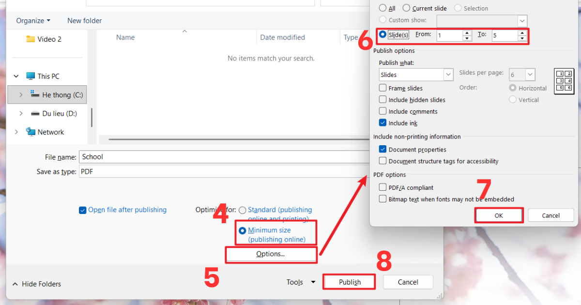
Task: Select the Slide(s) range radio button
Action: pyautogui.click(x=383, y=34)
